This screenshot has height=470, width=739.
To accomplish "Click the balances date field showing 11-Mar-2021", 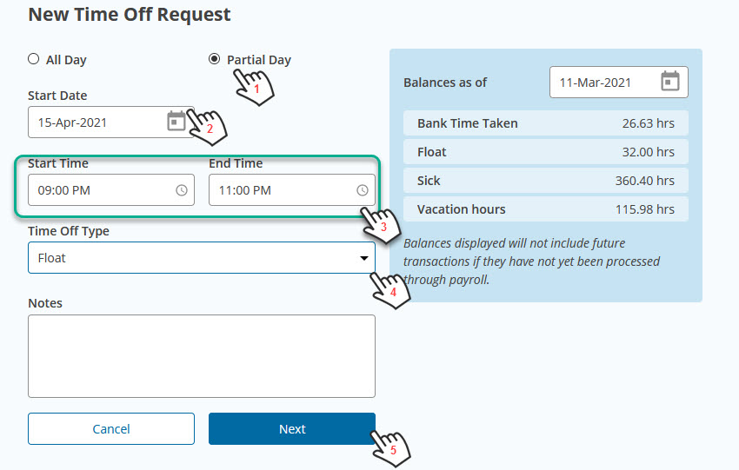I will point(619,82).
